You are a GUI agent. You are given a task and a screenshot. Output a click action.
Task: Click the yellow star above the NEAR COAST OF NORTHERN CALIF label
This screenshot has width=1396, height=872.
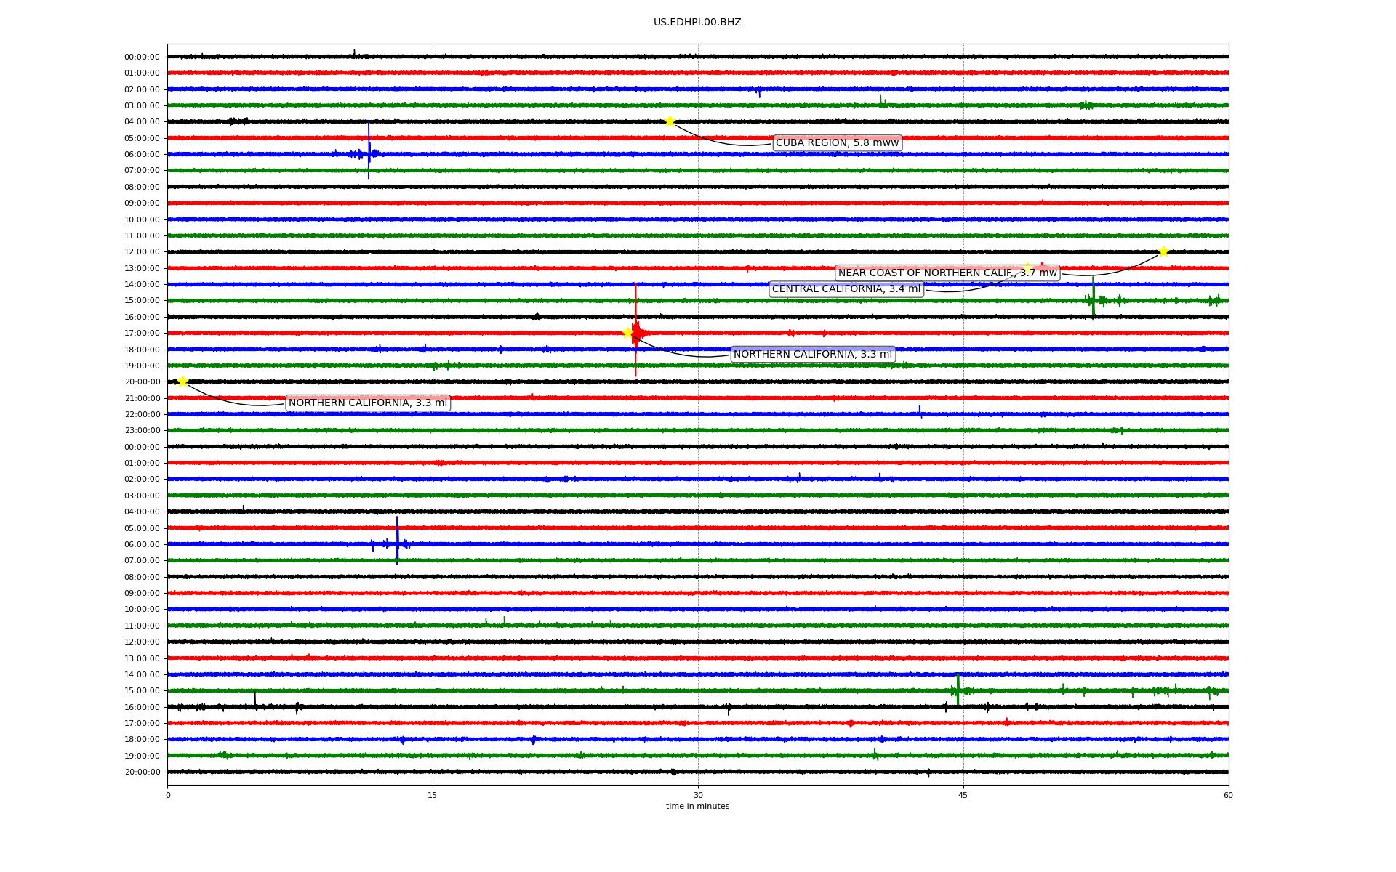(1027, 267)
